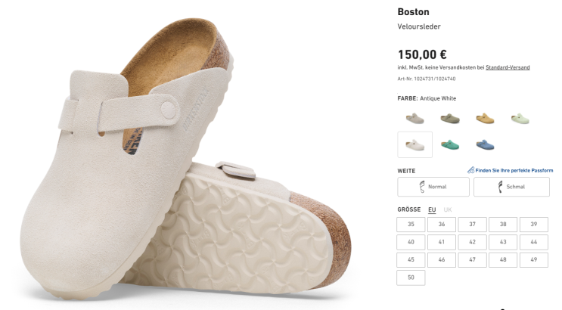This screenshot has width=562, height=310.
Task: Select size 50
Action: (411, 277)
